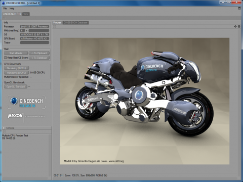Click the empty Tester name field
This screenshot has height=182, width=243.
pyautogui.click(x=34, y=42)
